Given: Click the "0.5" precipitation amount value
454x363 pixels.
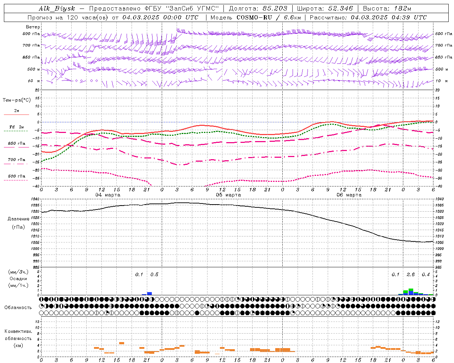Looking at the screenshot, I should pyautogui.click(x=154, y=275).
